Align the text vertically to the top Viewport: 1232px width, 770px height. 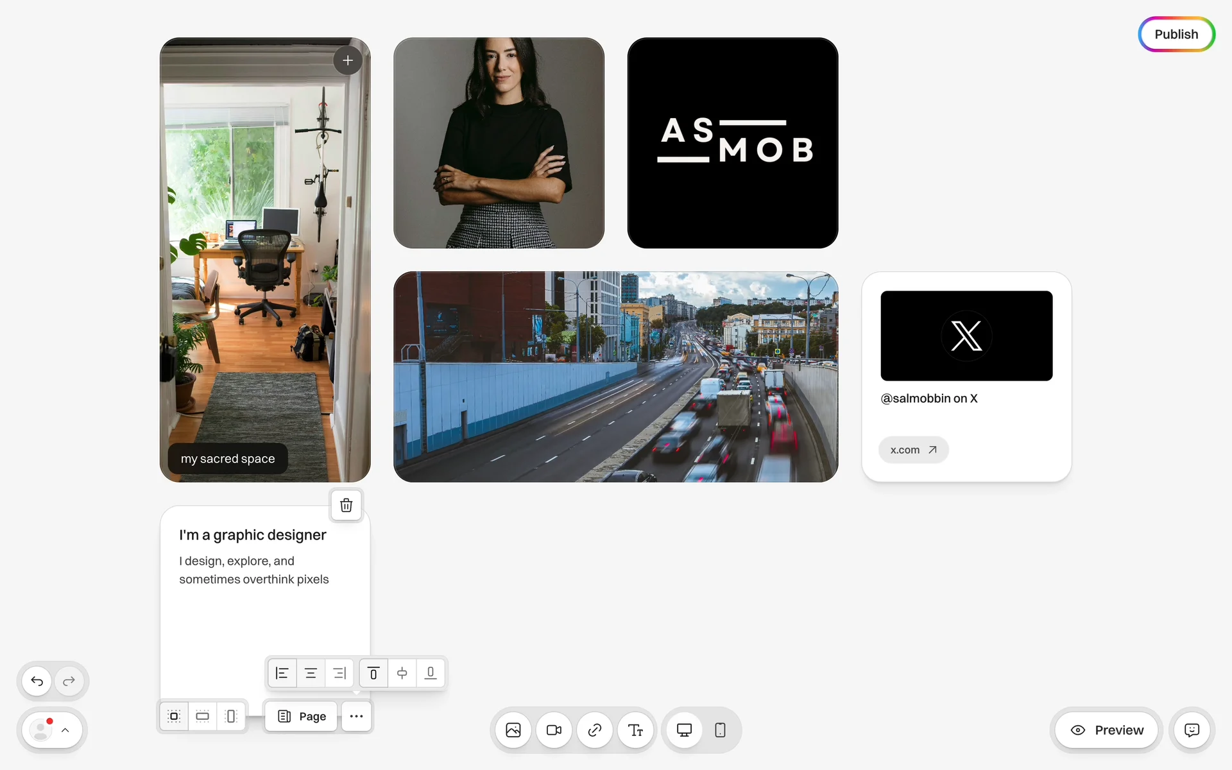click(373, 673)
